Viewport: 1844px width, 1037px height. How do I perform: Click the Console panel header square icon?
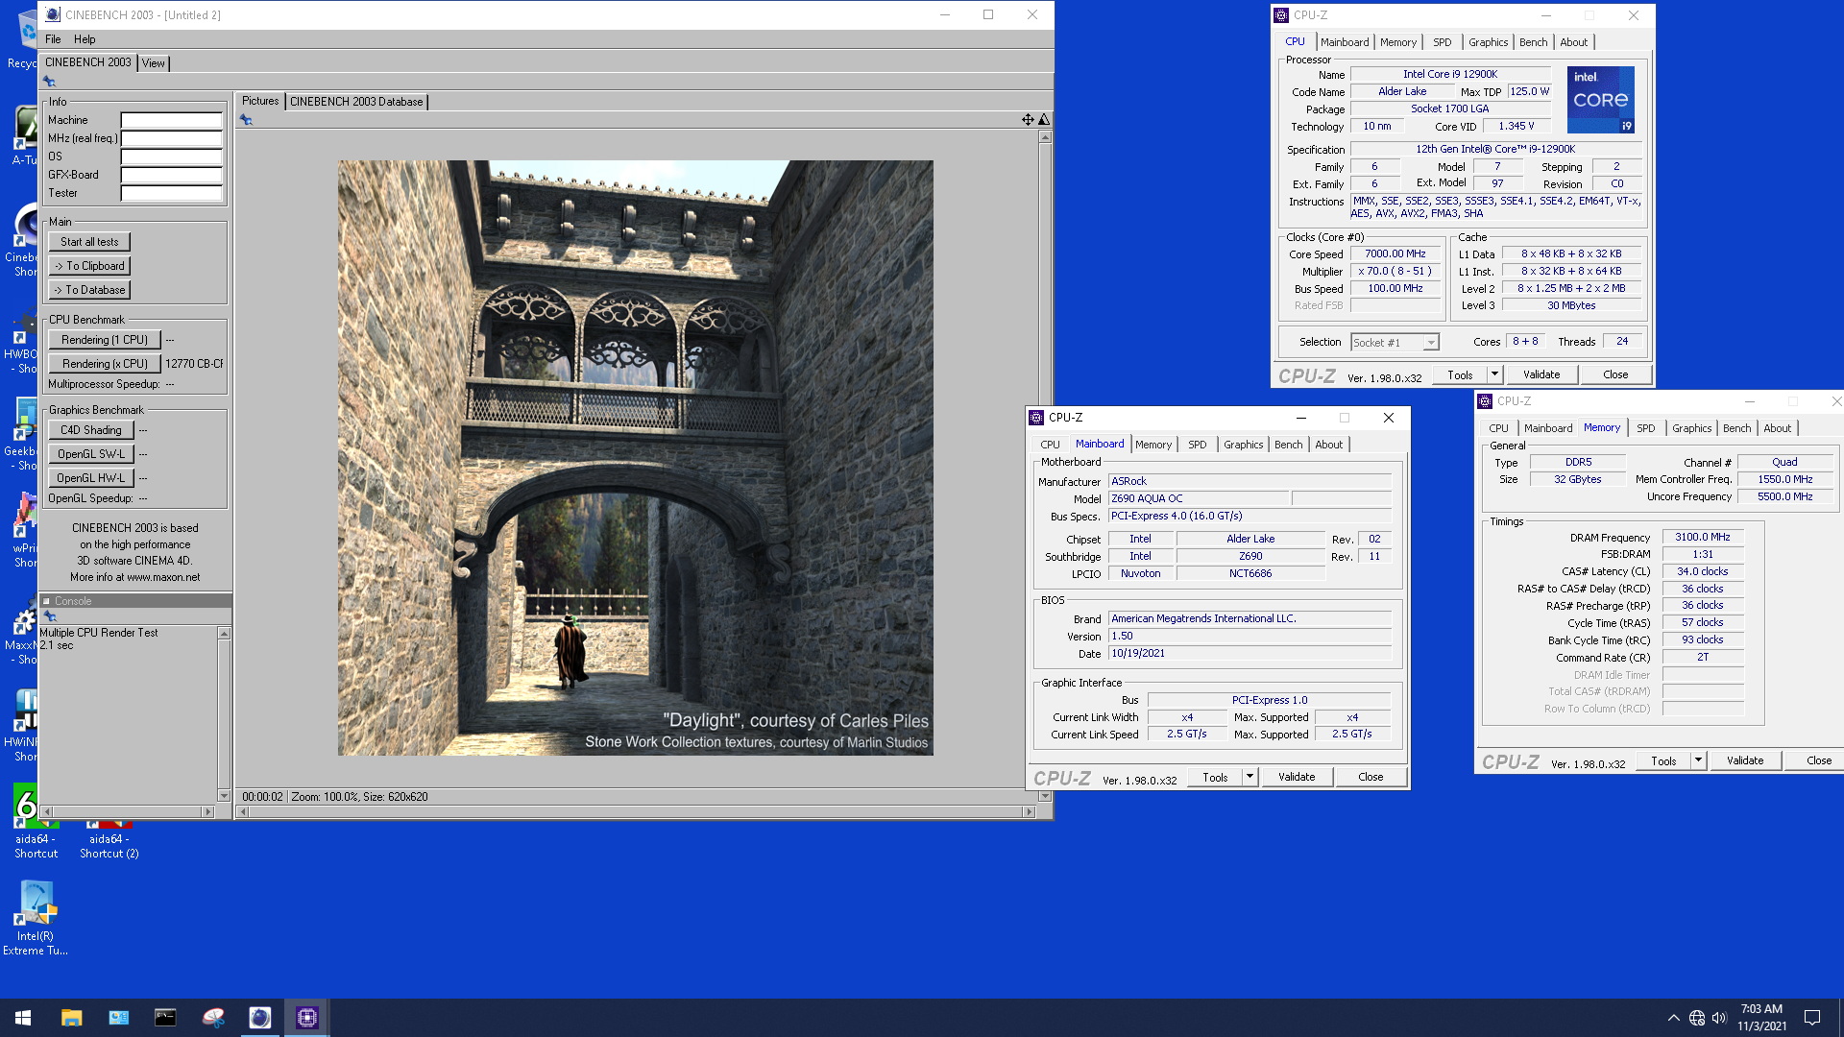[x=46, y=601]
